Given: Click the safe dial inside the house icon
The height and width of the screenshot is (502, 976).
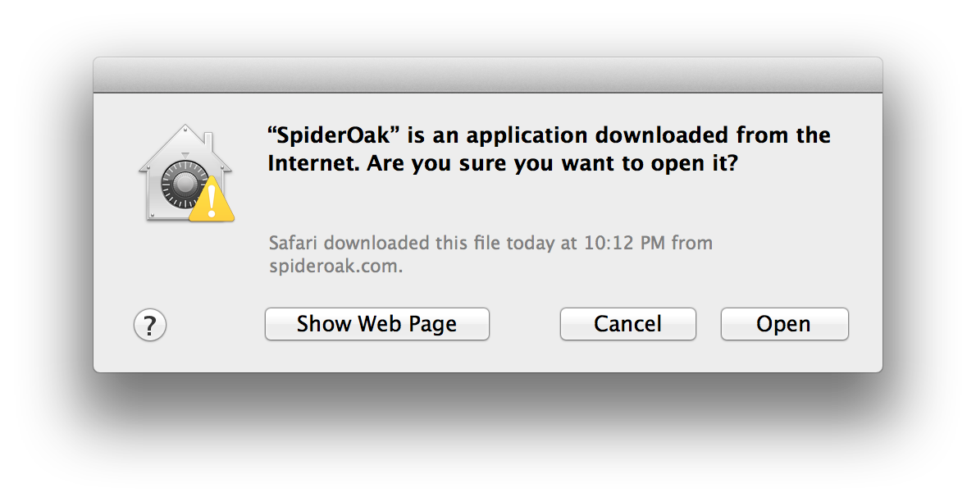Looking at the screenshot, I should click(x=183, y=185).
